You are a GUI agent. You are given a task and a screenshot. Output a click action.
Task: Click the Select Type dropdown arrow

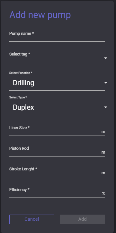tap(106, 107)
